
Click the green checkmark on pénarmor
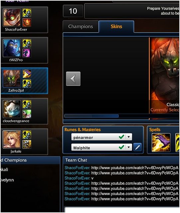(121, 137)
